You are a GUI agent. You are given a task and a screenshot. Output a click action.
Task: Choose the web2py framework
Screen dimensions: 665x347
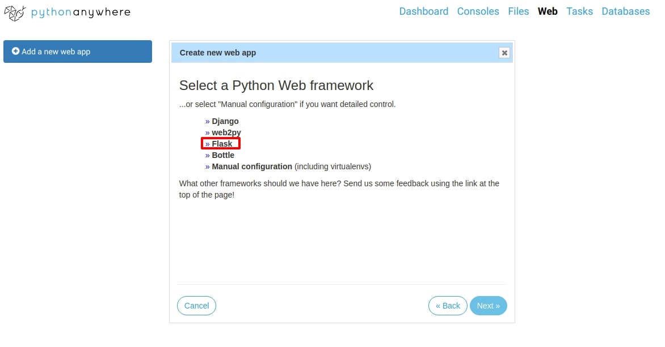[x=226, y=132]
